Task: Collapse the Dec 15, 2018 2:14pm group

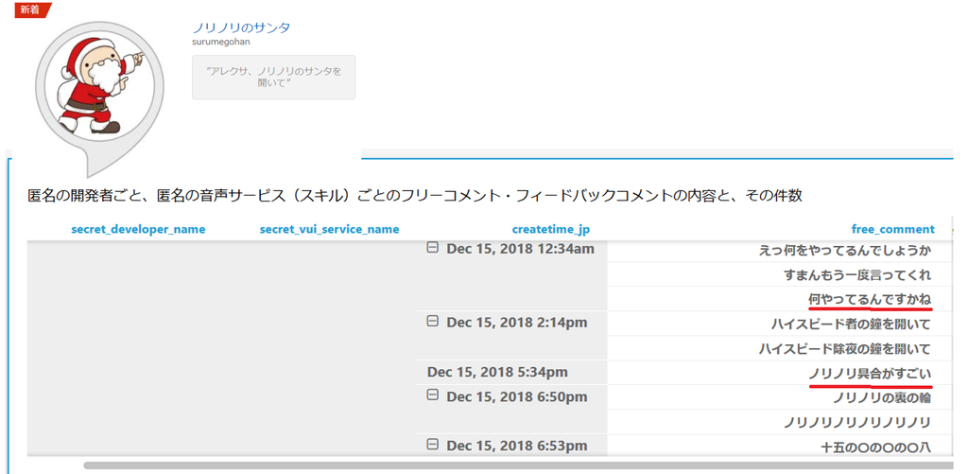Action: point(433,322)
